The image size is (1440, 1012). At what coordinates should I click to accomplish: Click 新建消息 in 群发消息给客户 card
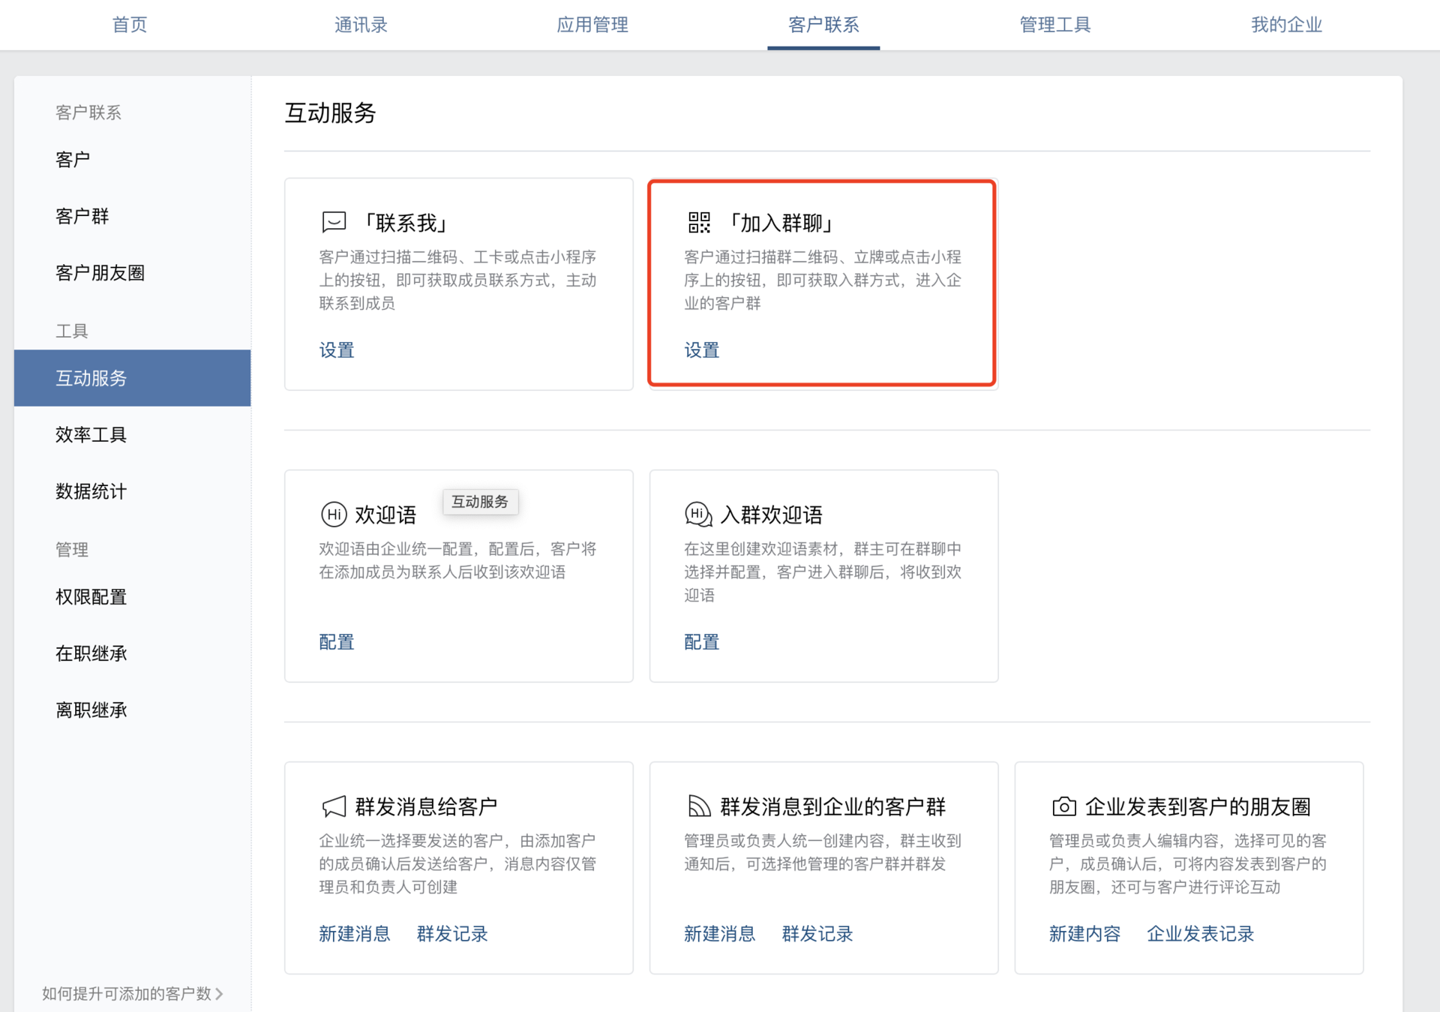(x=355, y=934)
